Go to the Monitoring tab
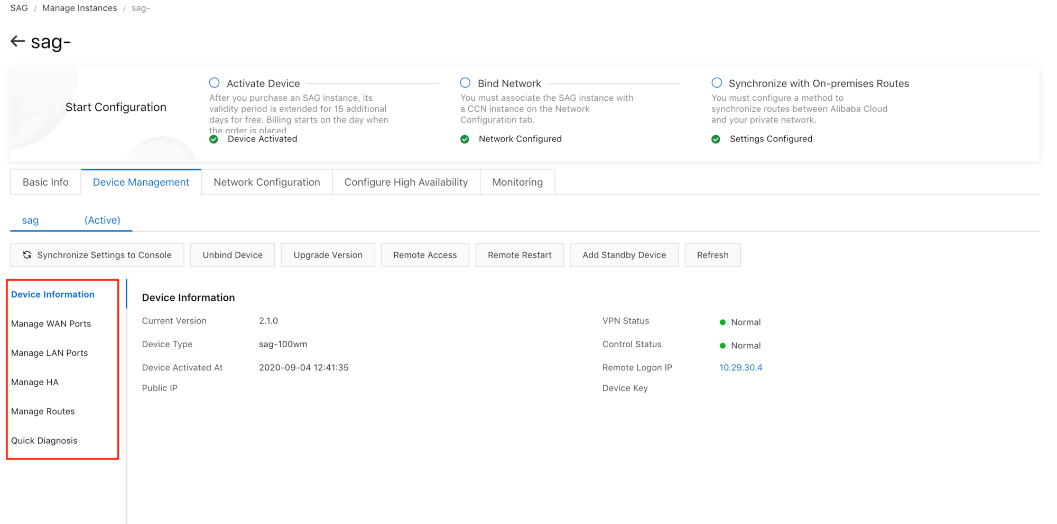 (517, 182)
